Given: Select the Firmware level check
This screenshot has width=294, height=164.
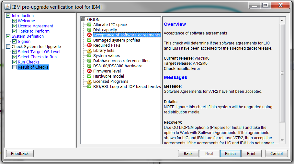Looking at the screenshot, I should (107, 71).
